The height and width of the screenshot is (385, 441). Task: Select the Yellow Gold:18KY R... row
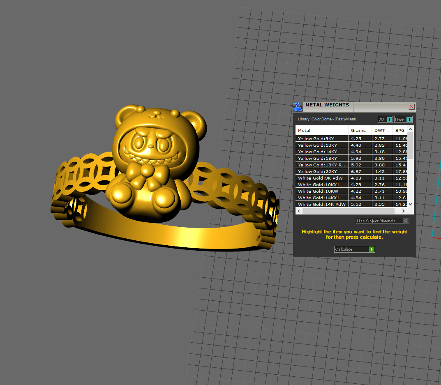coord(351,165)
